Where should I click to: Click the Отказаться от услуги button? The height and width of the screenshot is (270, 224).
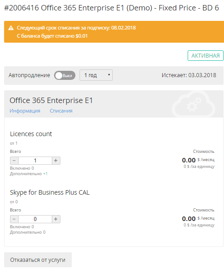coord(38,260)
